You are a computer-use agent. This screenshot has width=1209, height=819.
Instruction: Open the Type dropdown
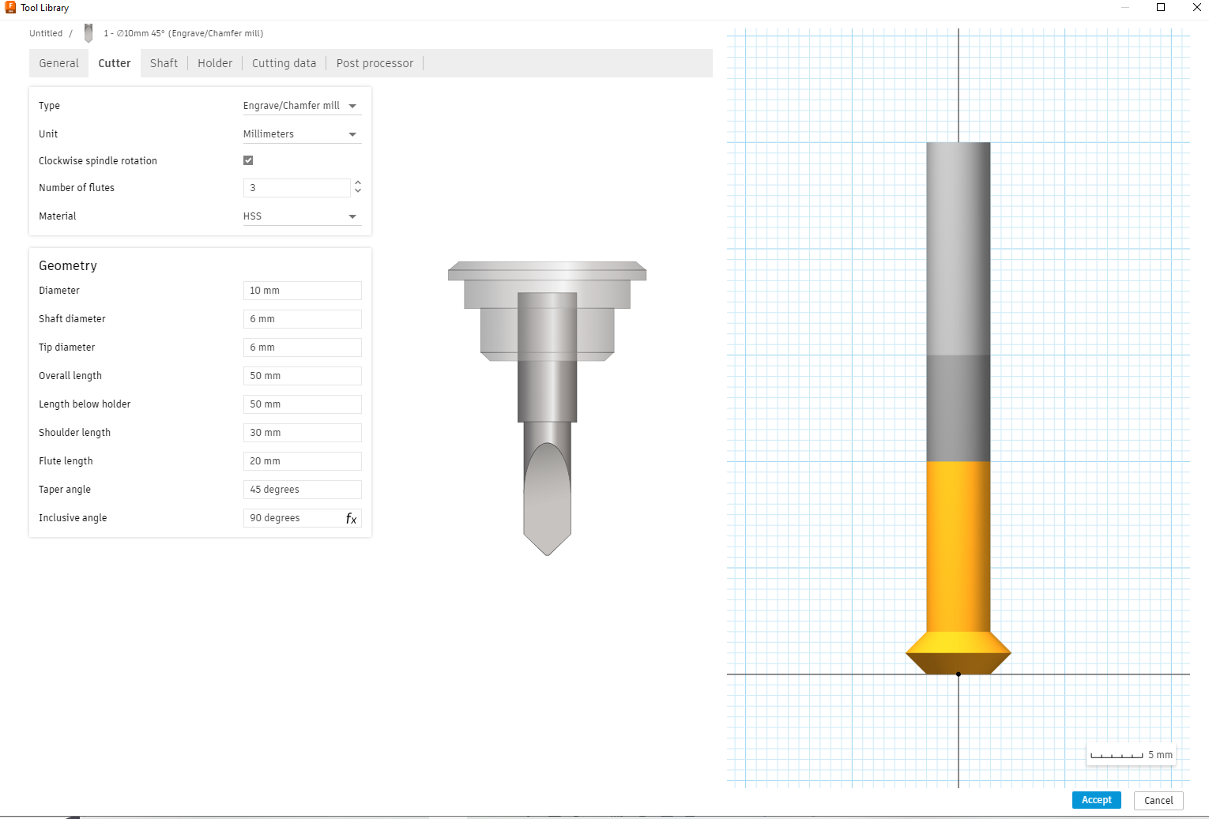coord(302,106)
